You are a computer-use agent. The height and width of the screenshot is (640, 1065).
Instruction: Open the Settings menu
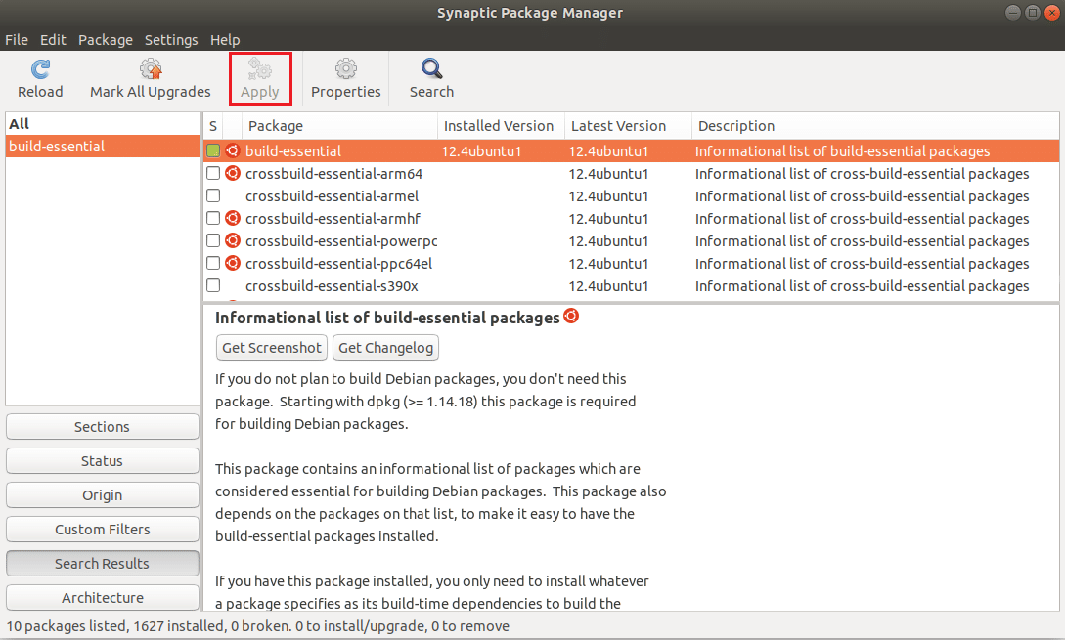171,40
